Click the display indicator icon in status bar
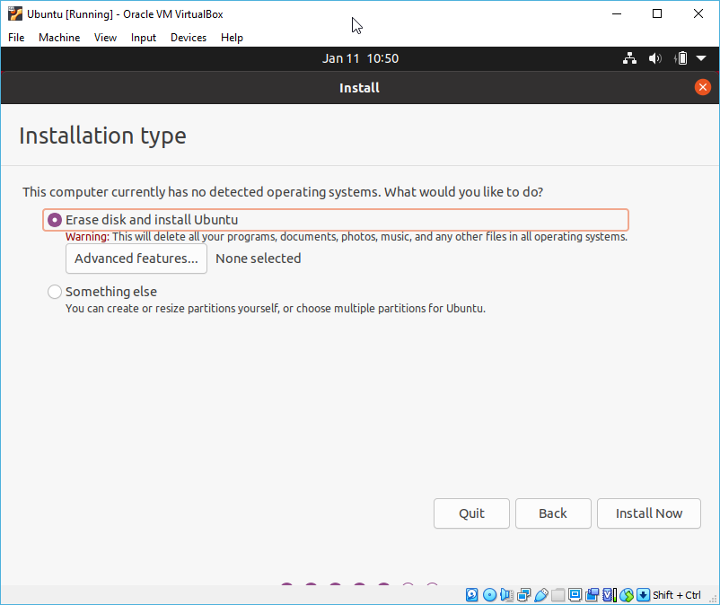The height and width of the screenshot is (605, 720). click(575, 595)
